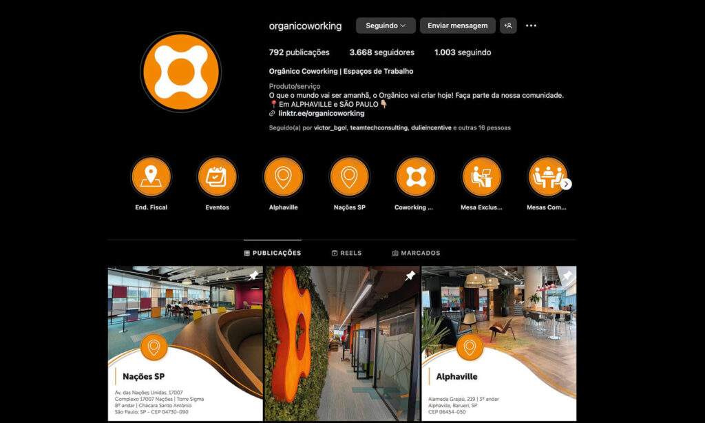This screenshot has height=423, width=705.
Task: Click the suggest similar accounts icon
Action: coord(508,25)
